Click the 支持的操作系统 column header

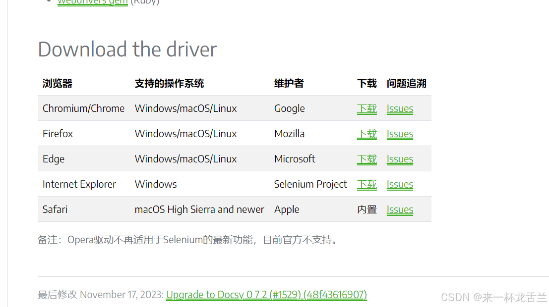(x=169, y=83)
